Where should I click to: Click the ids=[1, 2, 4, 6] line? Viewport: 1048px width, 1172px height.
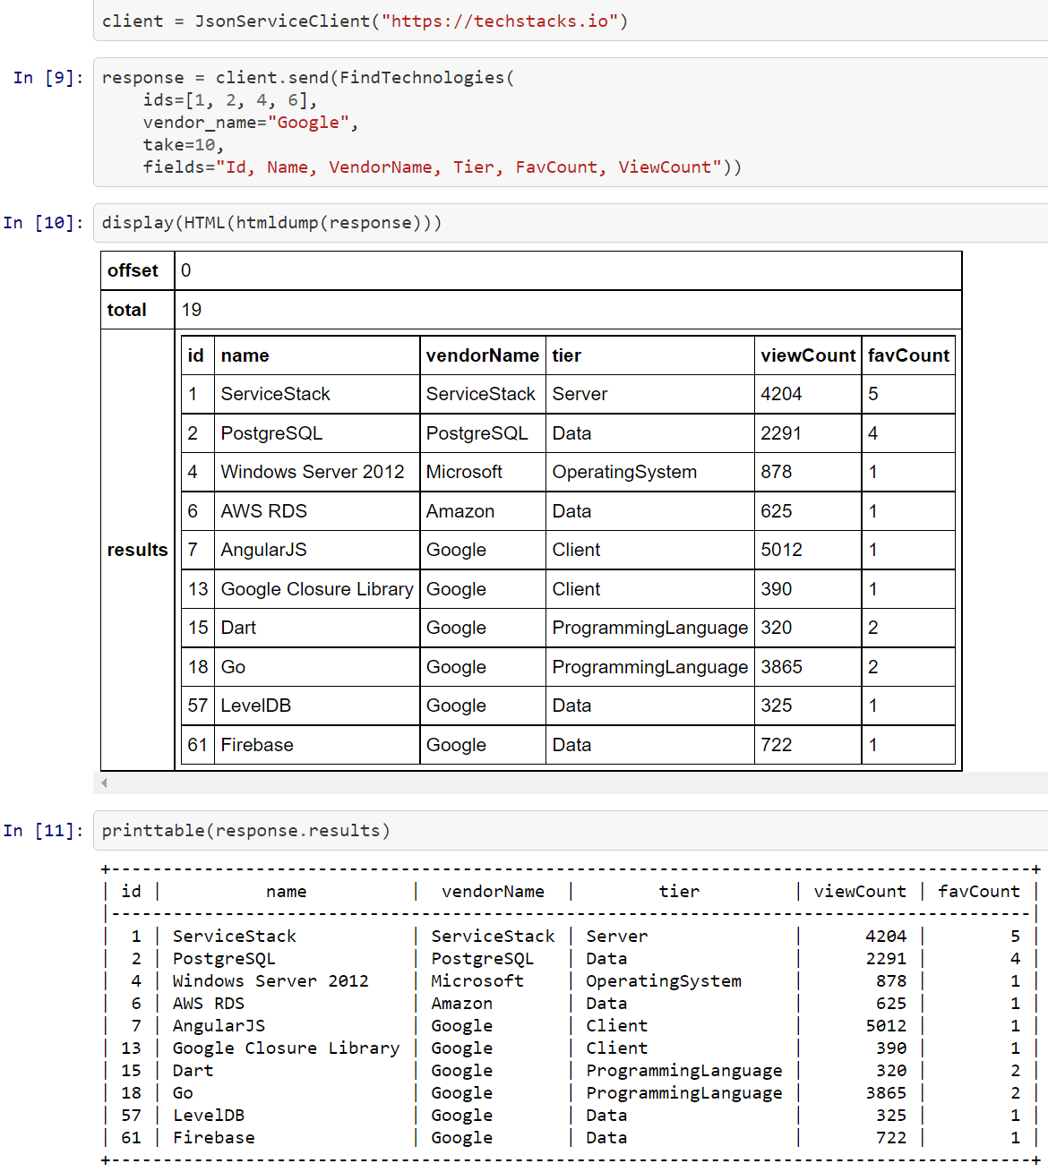point(230,100)
